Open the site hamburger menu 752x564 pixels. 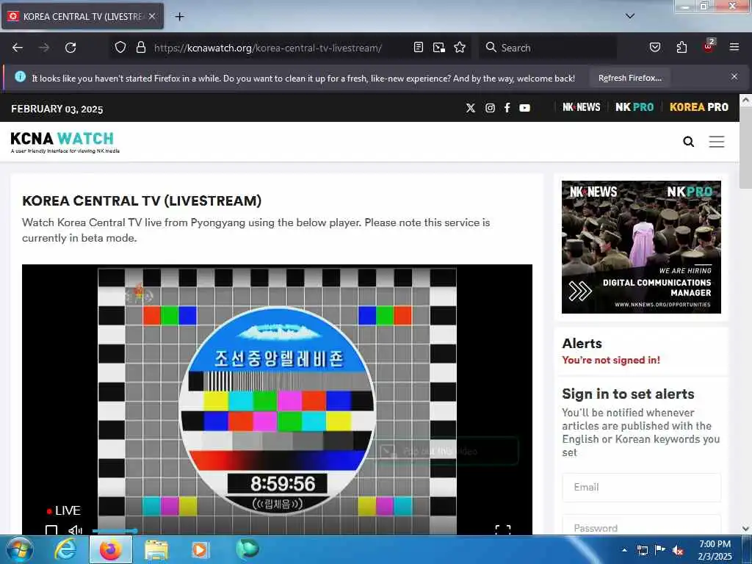(x=717, y=142)
